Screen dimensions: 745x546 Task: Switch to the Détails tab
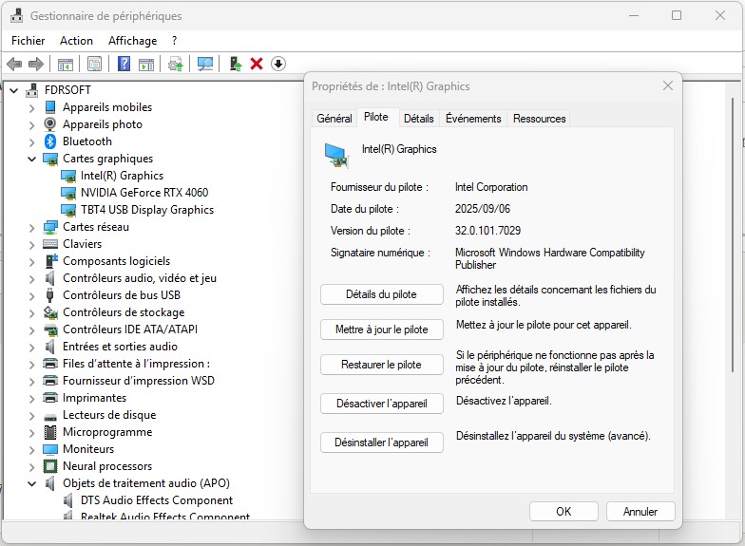418,119
